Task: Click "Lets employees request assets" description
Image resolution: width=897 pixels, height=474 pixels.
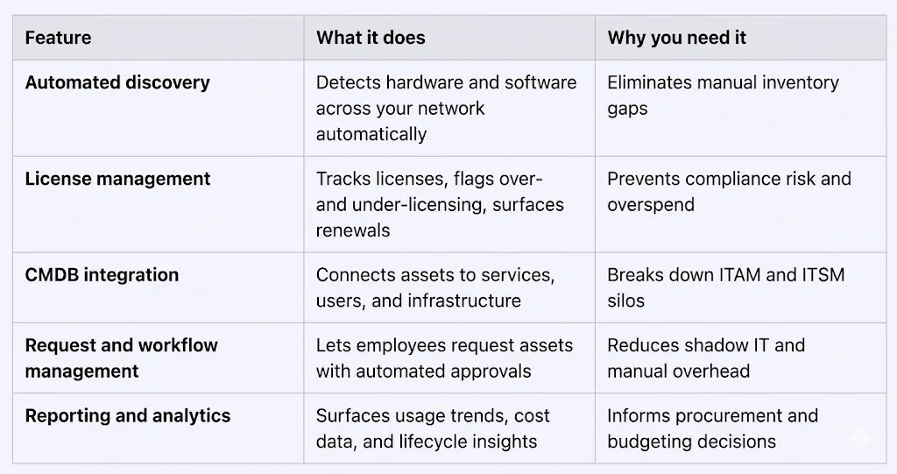Action: pyautogui.click(x=444, y=345)
